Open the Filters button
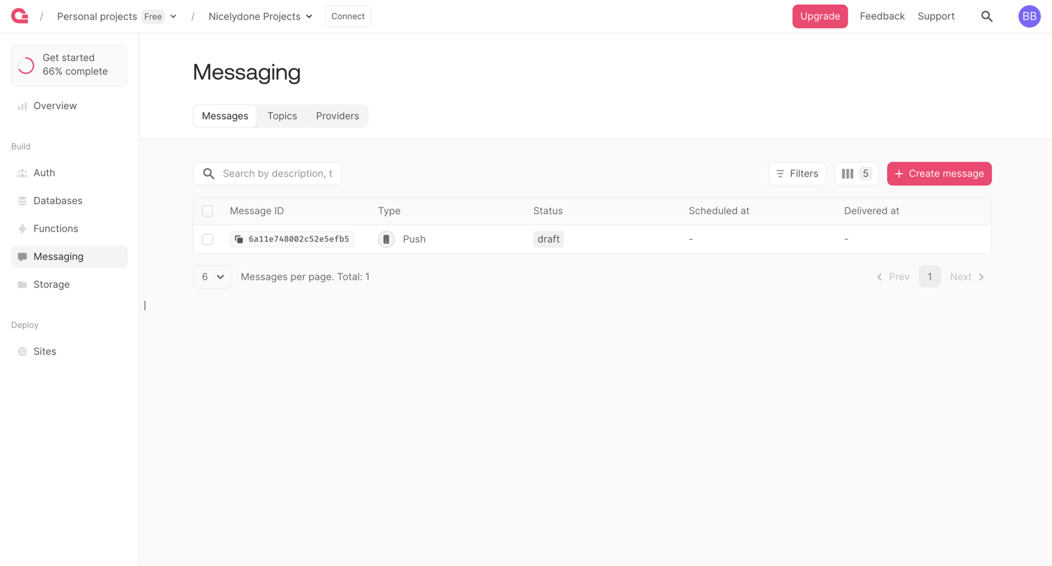 797,174
